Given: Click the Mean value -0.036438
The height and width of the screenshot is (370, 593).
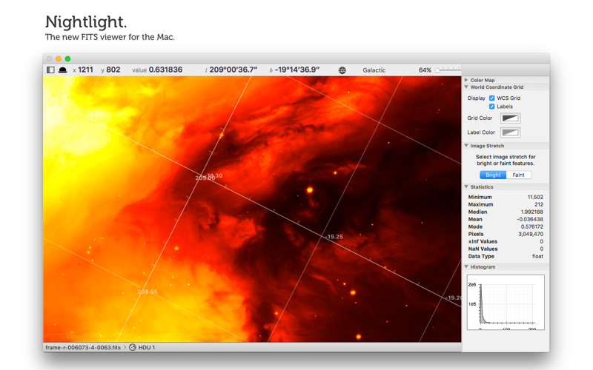Looking at the screenshot, I should [530, 219].
